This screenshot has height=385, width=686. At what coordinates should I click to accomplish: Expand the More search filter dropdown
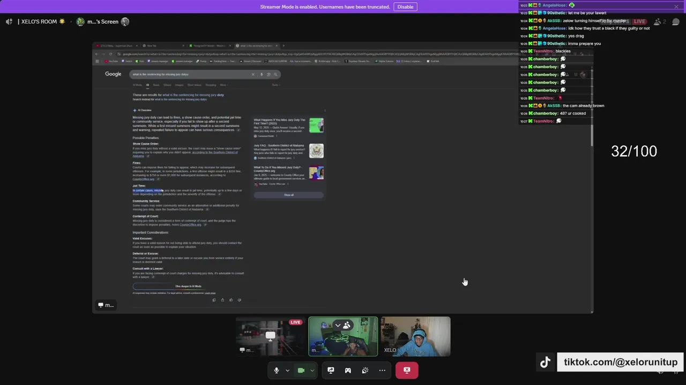pyautogui.click(x=223, y=84)
